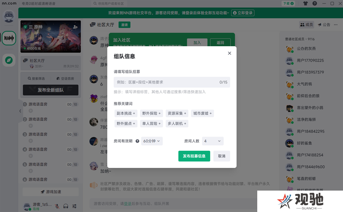Toggle the microphone mute icon

(x=57, y=206)
